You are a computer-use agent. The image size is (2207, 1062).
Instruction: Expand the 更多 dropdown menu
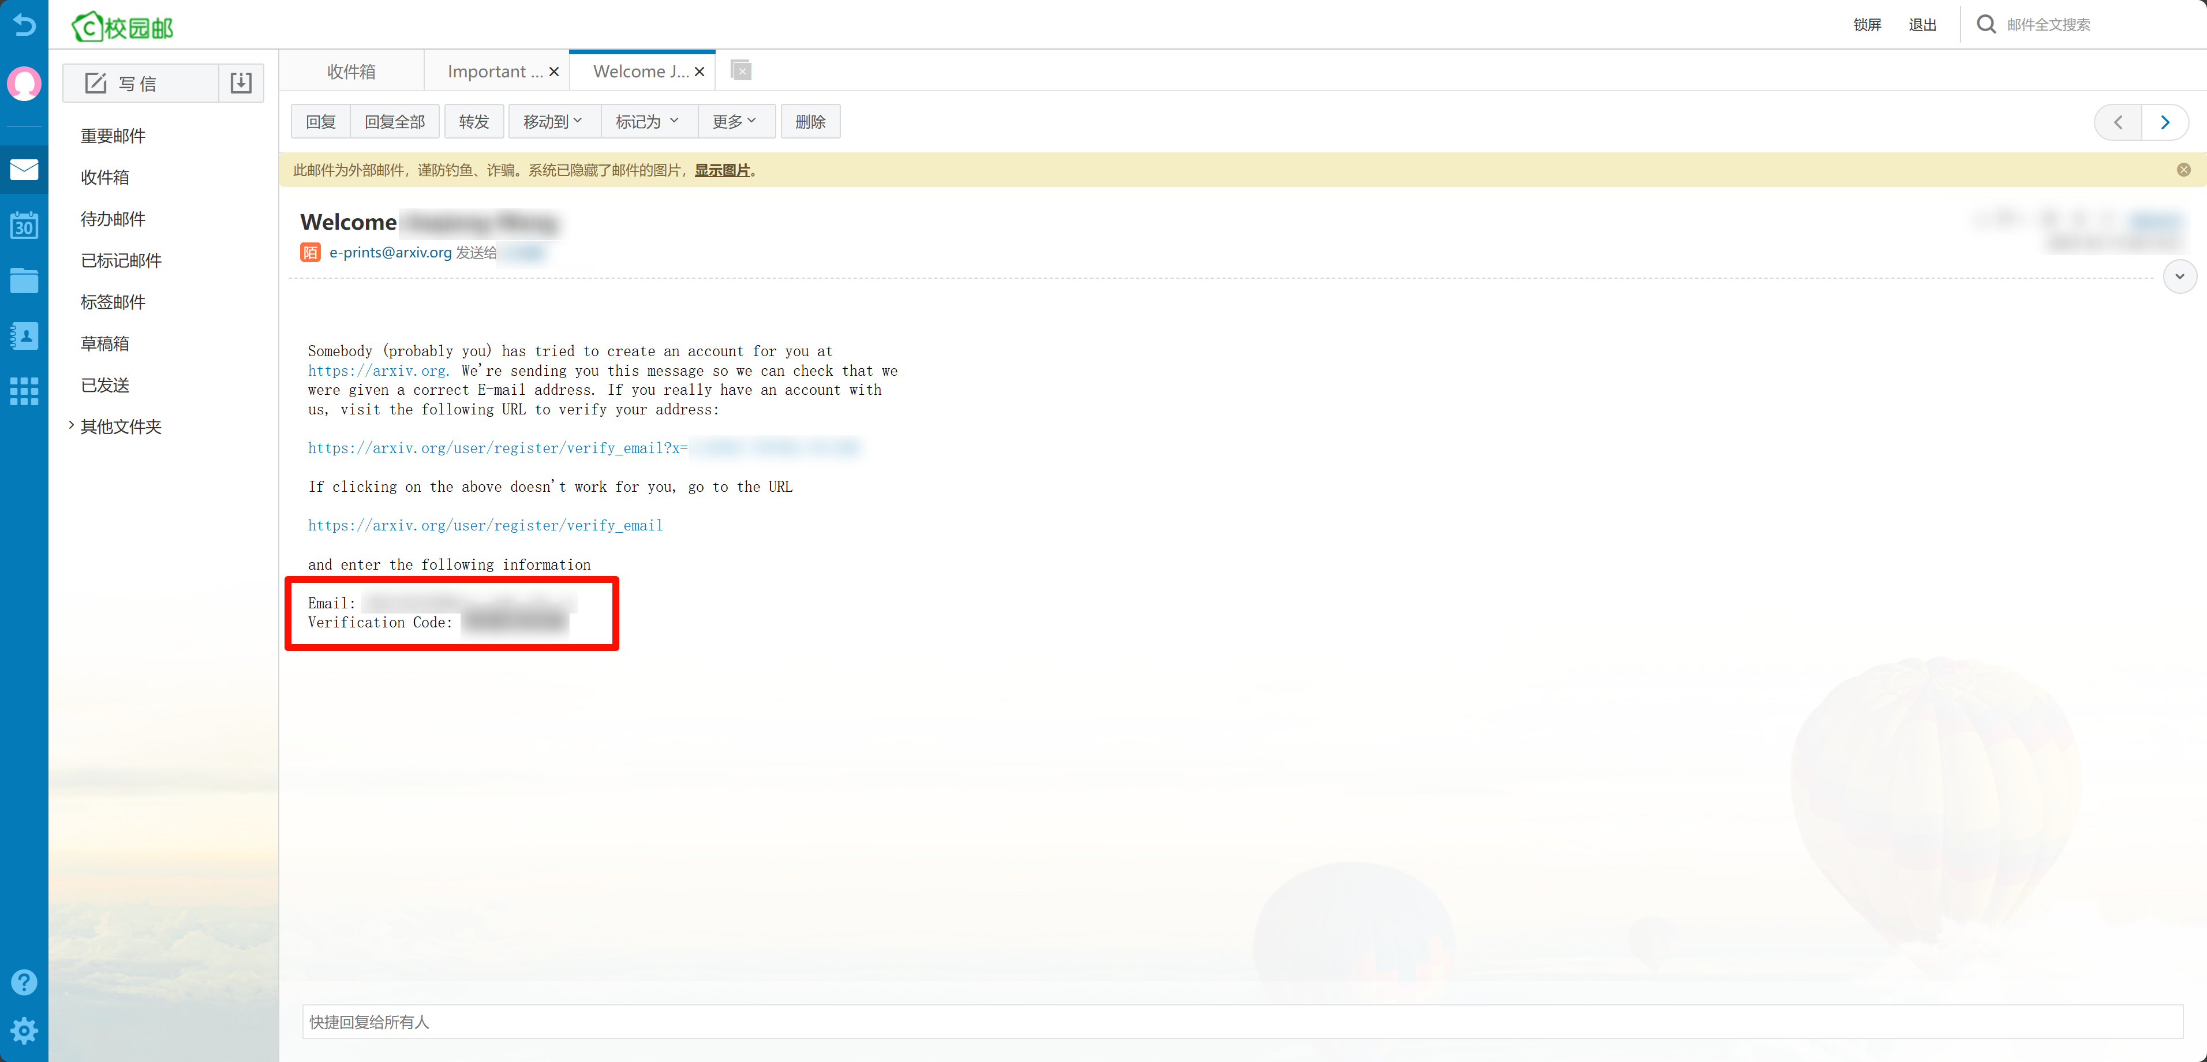[735, 122]
